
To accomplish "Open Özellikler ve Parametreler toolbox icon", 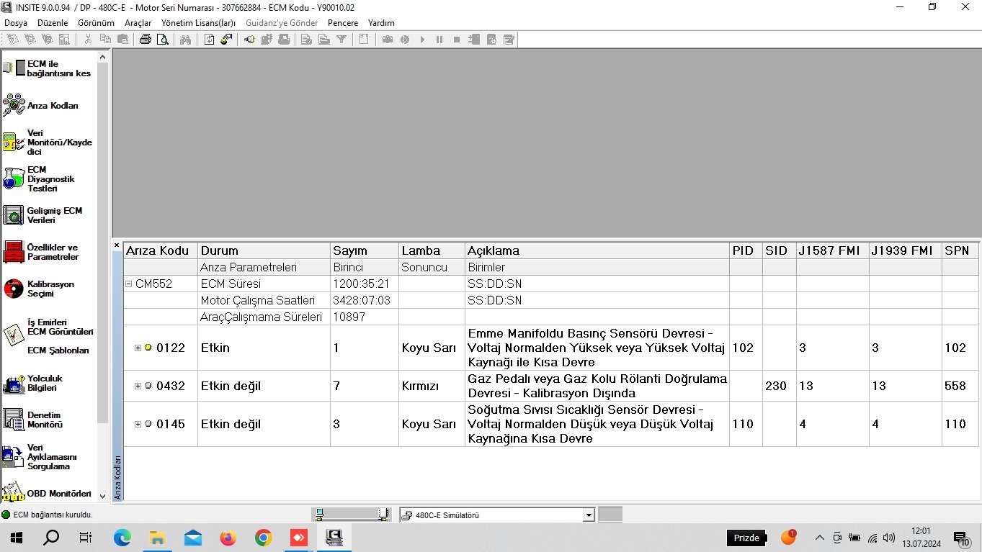I will pos(14,252).
